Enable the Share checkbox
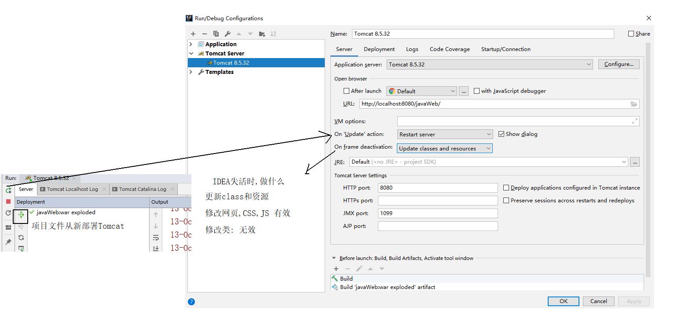674x322 pixels. coord(631,34)
